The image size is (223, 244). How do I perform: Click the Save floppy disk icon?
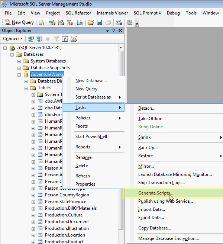coord(100,22)
